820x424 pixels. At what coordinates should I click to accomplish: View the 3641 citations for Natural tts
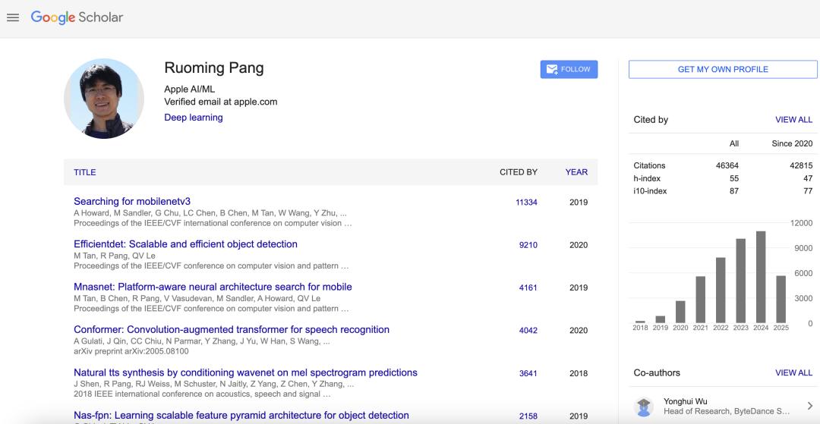click(x=528, y=373)
